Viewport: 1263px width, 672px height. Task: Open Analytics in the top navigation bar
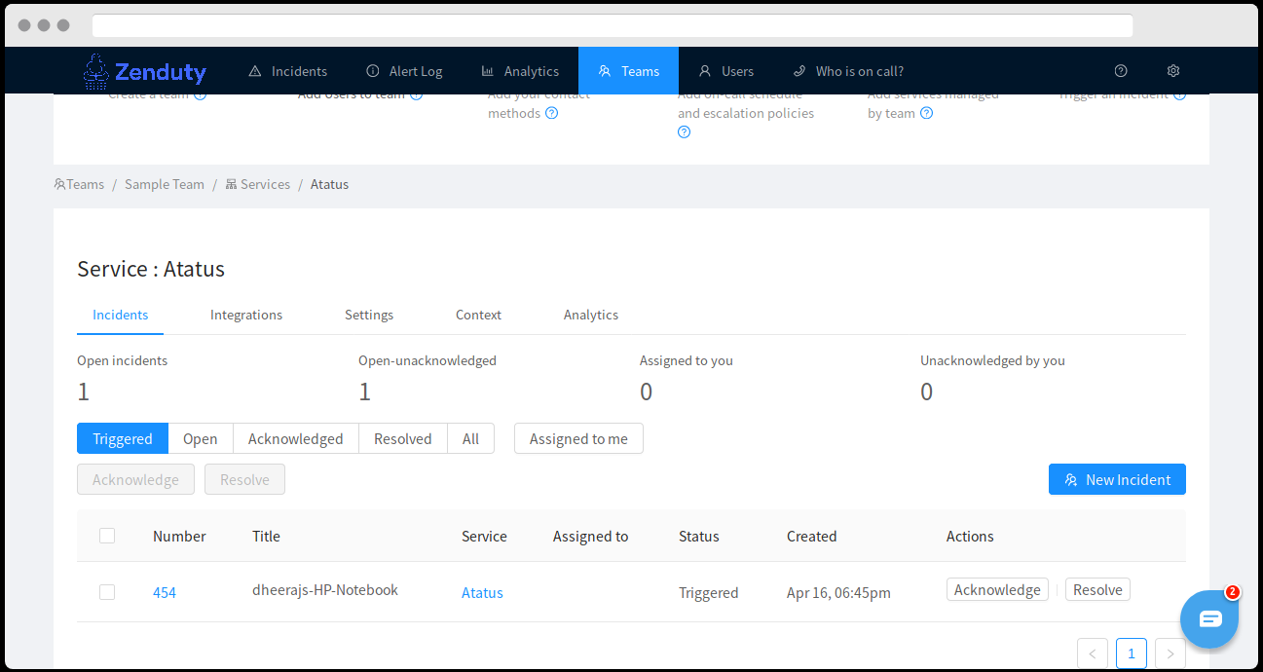(520, 71)
